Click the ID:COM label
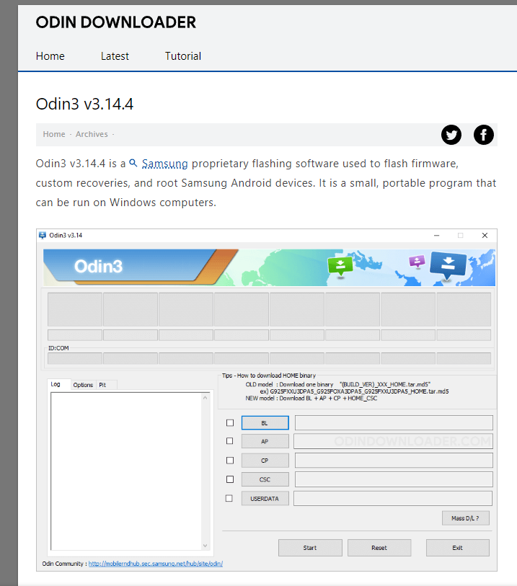517x586 pixels. tap(58, 348)
